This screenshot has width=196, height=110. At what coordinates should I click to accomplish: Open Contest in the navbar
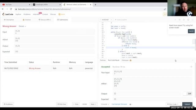click(x=45, y=14)
